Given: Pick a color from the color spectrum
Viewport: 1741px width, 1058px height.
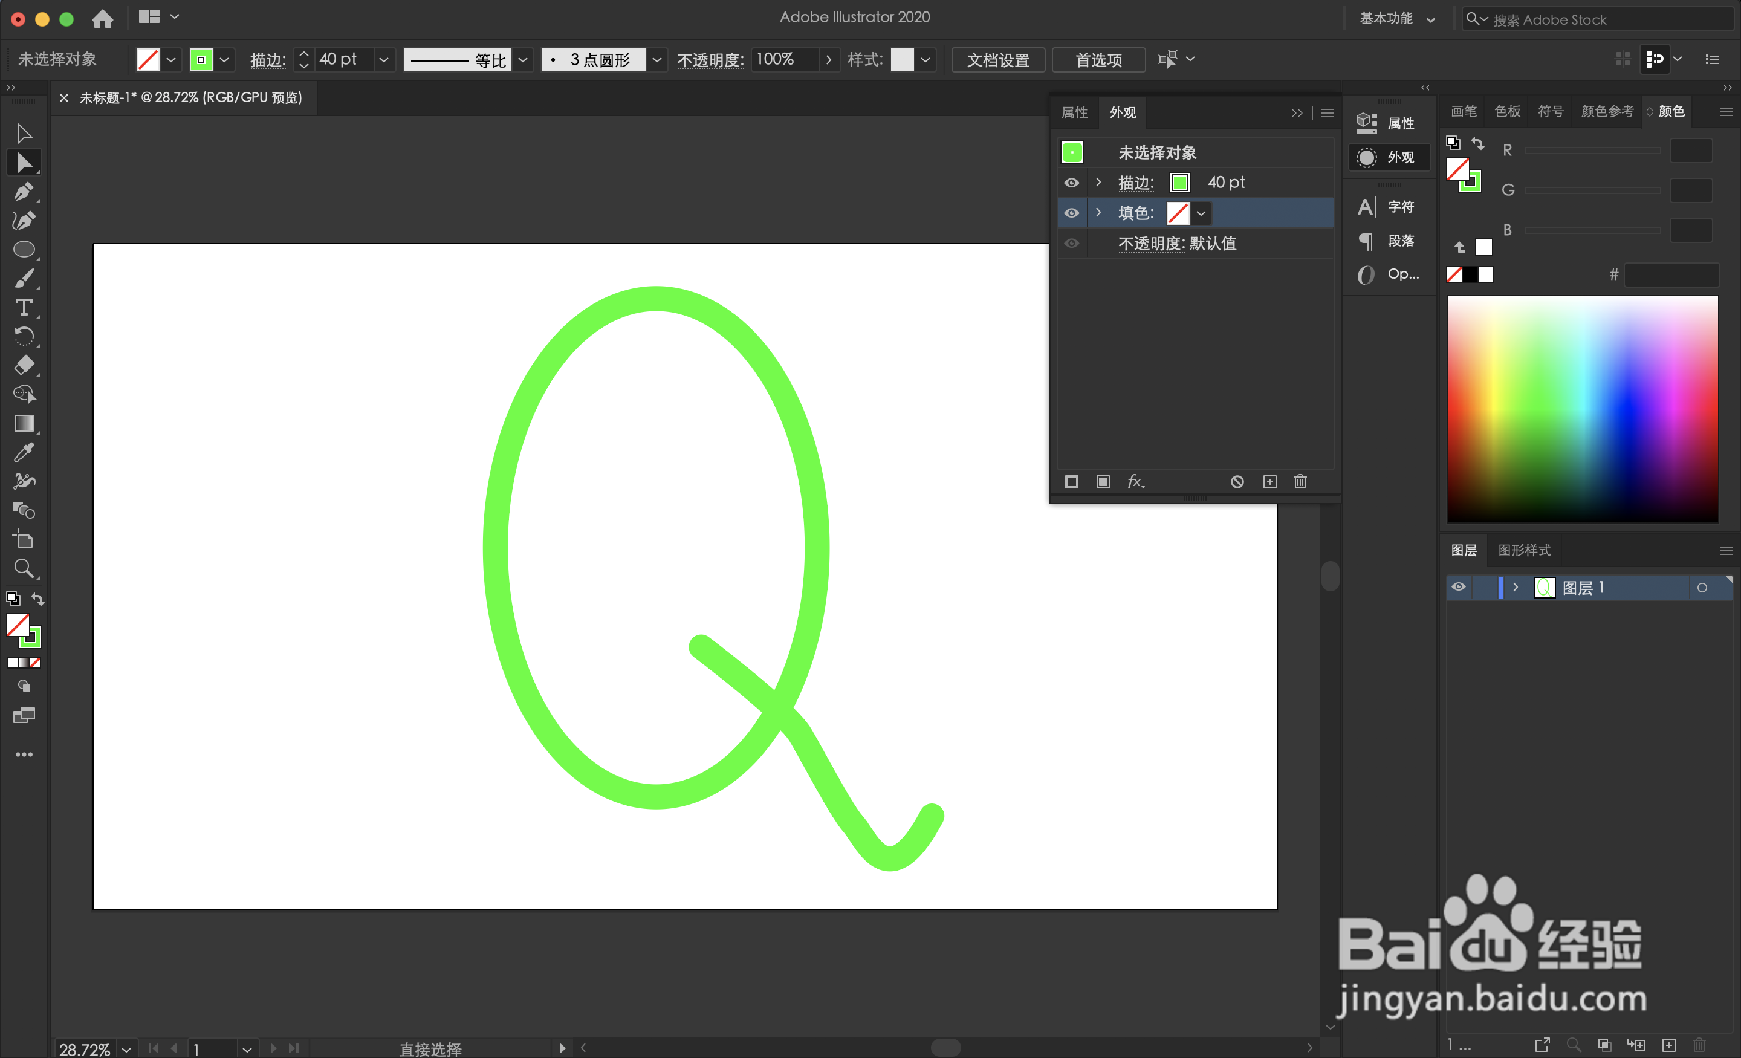Looking at the screenshot, I should (1583, 410).
